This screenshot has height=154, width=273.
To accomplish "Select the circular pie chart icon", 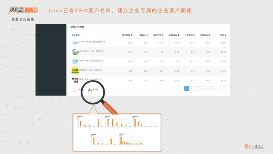I will [75, 90].
